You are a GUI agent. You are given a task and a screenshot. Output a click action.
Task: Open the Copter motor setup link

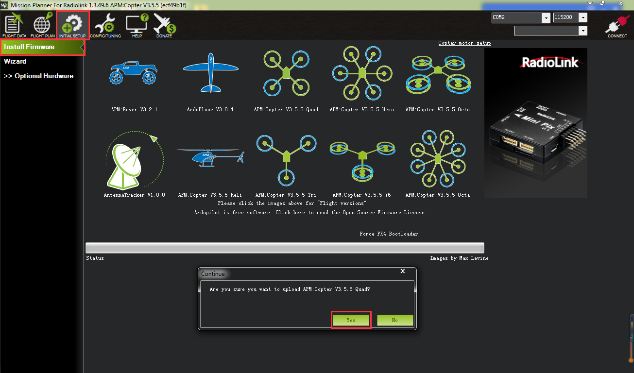pos(464,43)
